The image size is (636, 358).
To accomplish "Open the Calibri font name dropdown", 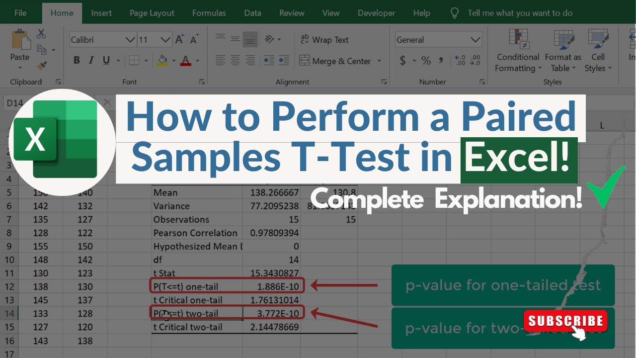I will tap(130, 40).
